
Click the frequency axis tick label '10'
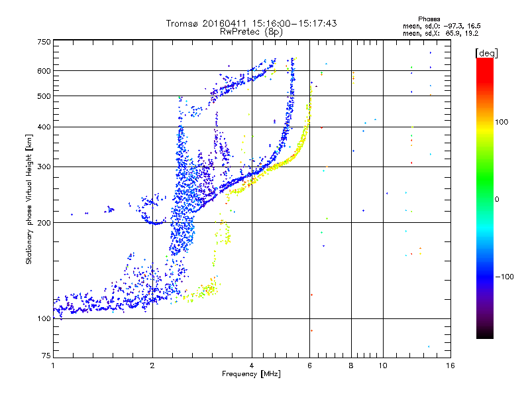383,365
